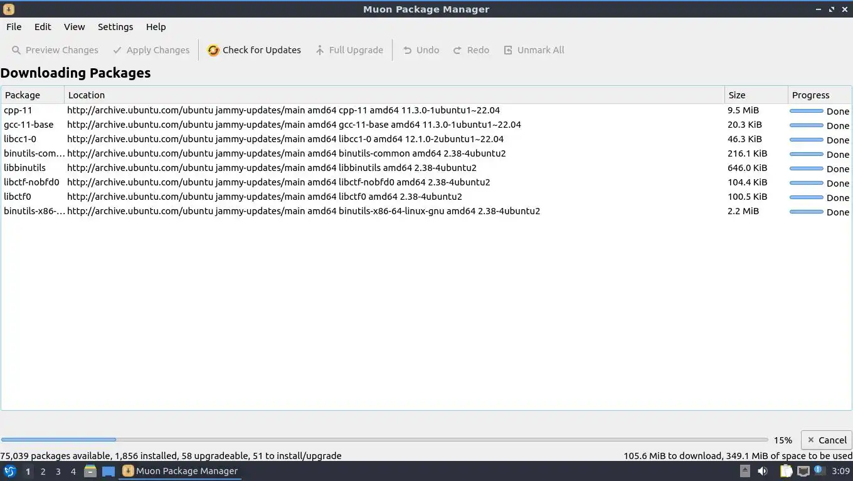Switch to virtual desktop 1
853x481 pixels.
28,472
